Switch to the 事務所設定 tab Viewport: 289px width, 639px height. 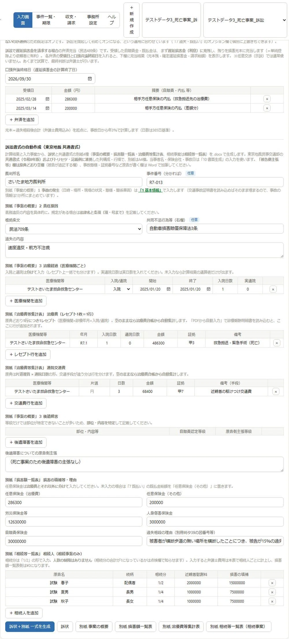[x=93, y=20]
